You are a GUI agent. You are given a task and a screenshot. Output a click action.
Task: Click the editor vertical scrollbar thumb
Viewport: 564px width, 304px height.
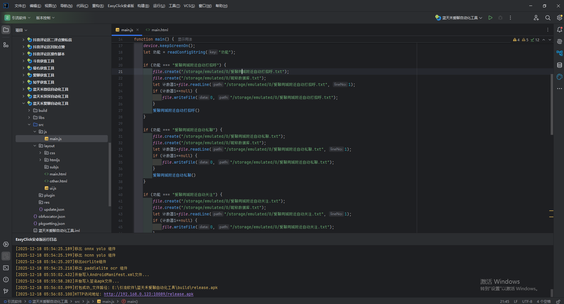[x=552, y=104]
